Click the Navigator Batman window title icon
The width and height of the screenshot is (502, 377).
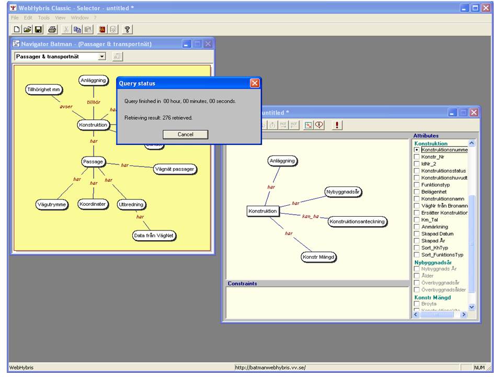click(16, 43)
